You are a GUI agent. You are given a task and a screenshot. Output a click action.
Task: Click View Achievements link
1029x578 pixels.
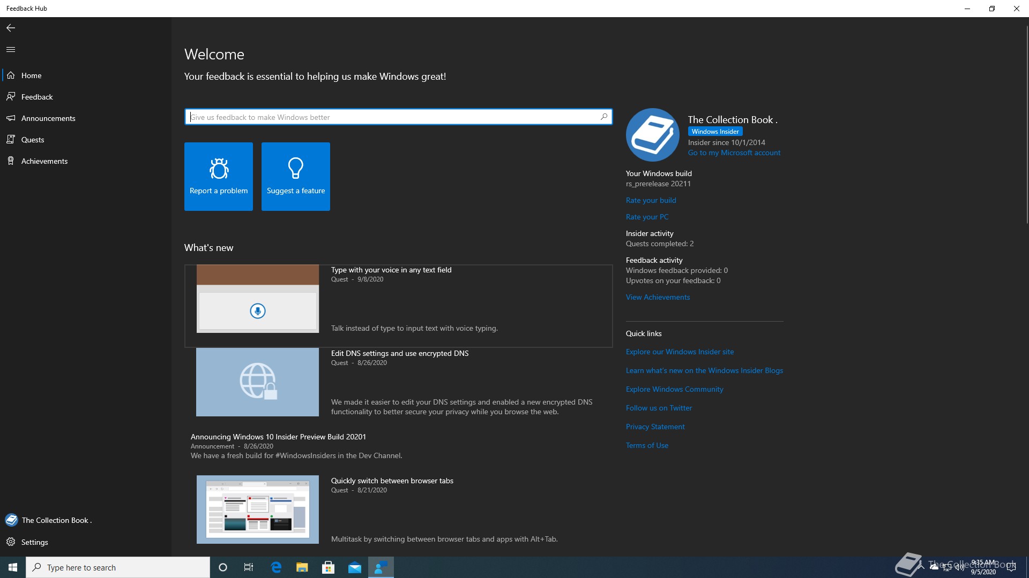[x=658, y=297]
